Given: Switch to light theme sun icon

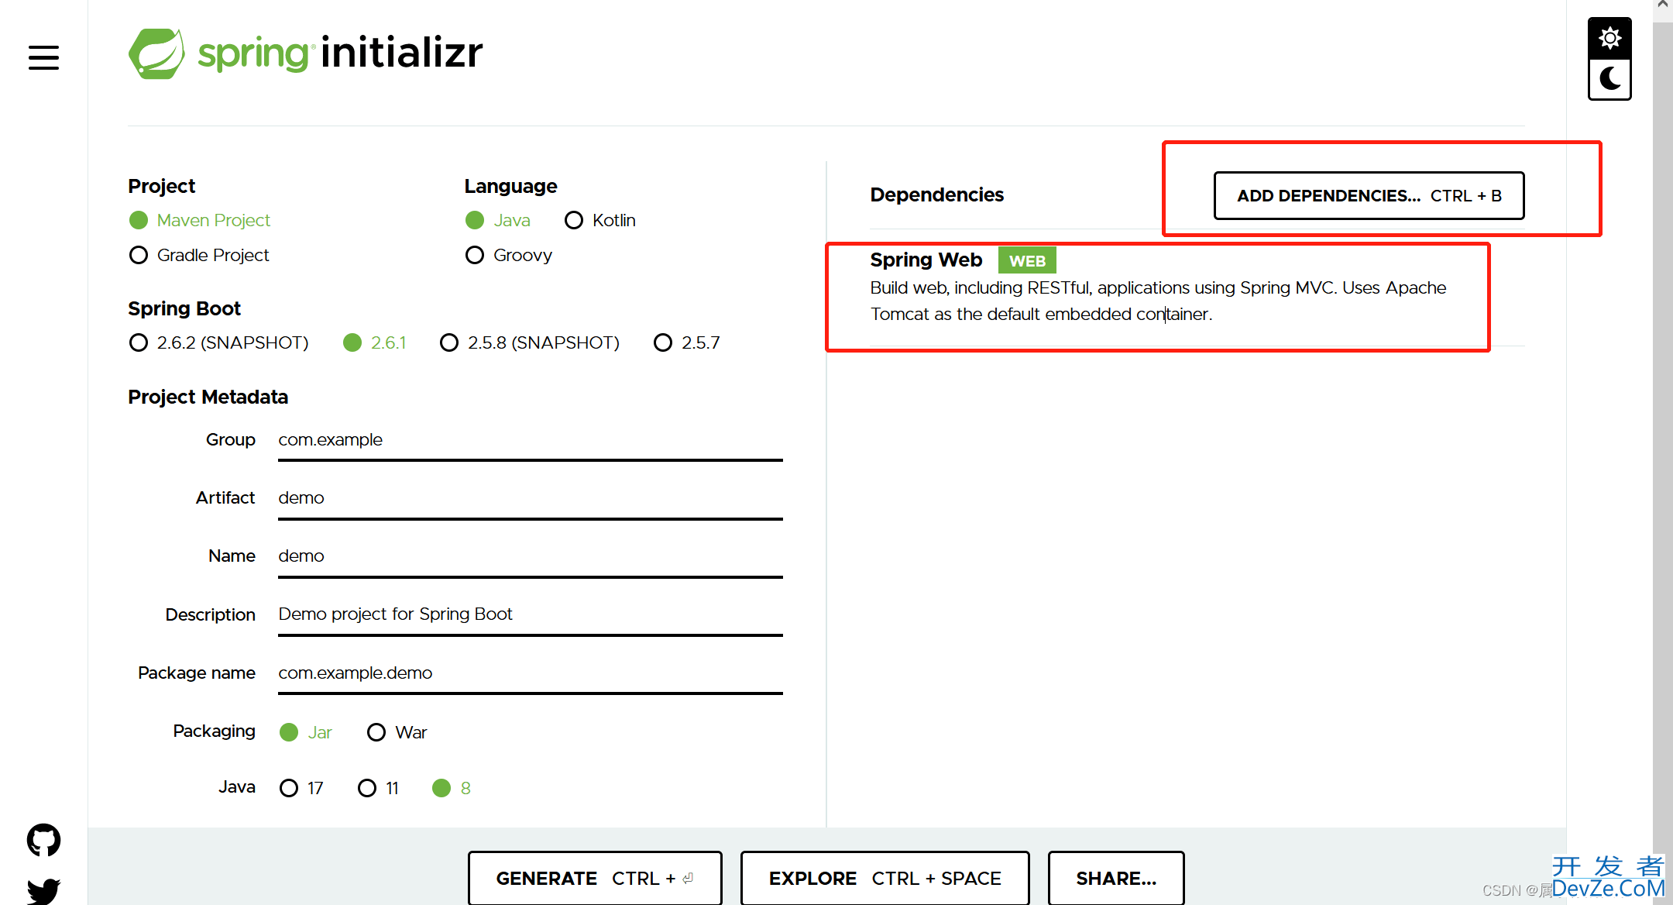Looking at the screenshot, I should coord(1609,38).
